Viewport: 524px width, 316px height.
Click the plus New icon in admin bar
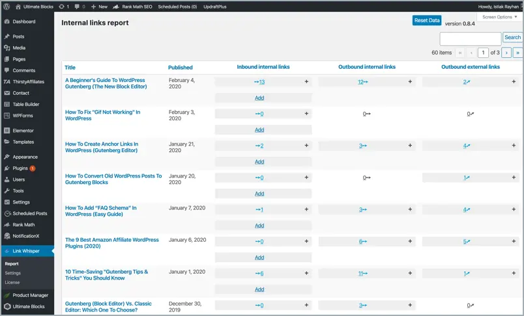tap(94, 7)
